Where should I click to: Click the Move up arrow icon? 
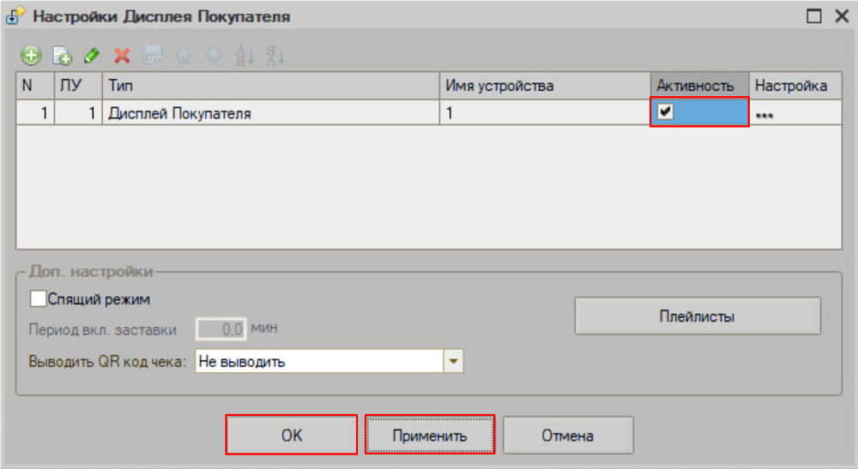point(184,57)
